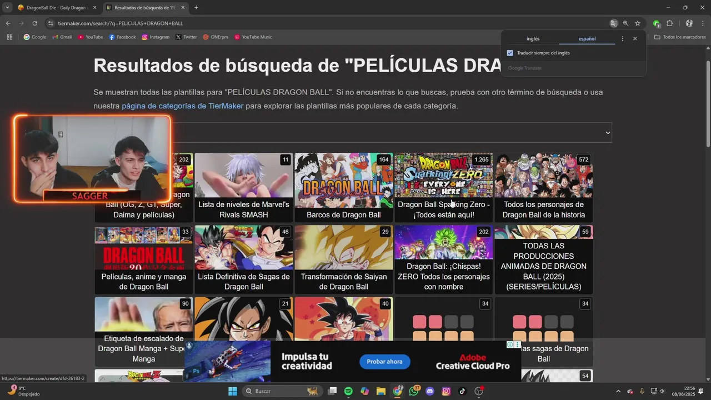Open the clock and date in taskbar

point(683,391)
